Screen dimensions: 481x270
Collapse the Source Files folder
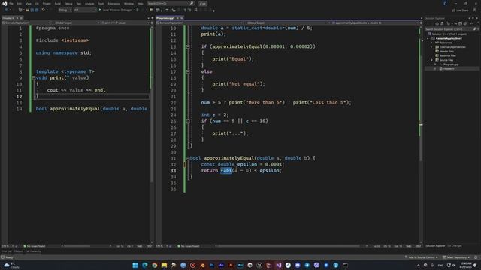point(431,60)
